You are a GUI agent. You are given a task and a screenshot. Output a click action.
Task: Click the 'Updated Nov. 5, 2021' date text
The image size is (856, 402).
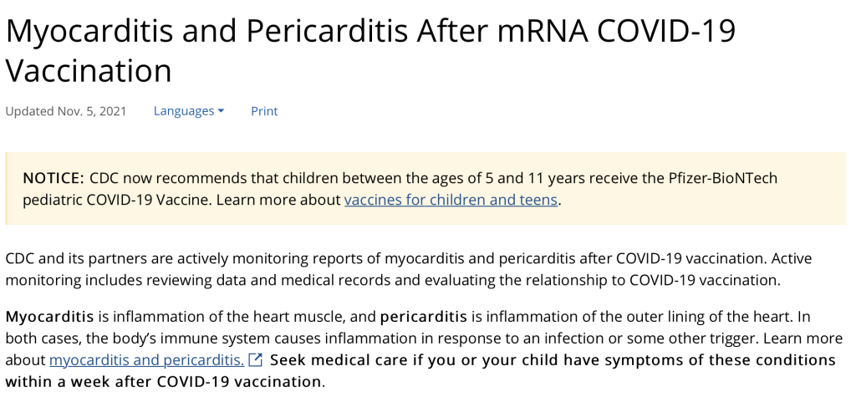click(x=66, y=111)
